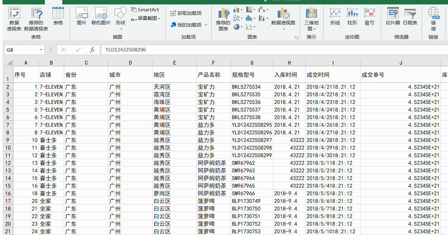Screen dimensions: 448x235
Task: Click the Name Box showing G8
Action: coord(22,50)
